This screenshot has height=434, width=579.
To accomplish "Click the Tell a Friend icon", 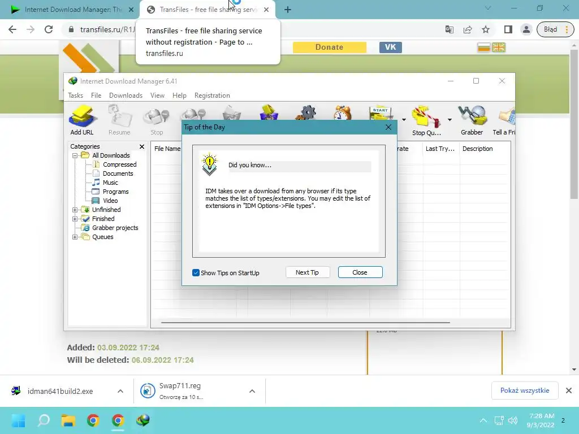I will click(504, 120).
